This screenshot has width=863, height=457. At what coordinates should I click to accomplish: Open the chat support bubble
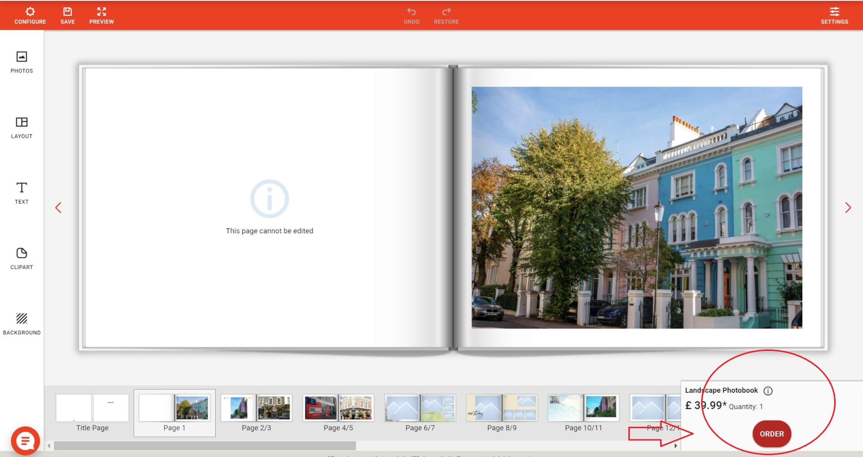tap(25, 441)
